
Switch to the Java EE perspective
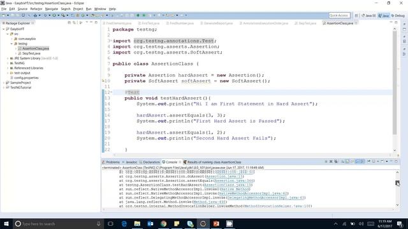tap(368, 15)
